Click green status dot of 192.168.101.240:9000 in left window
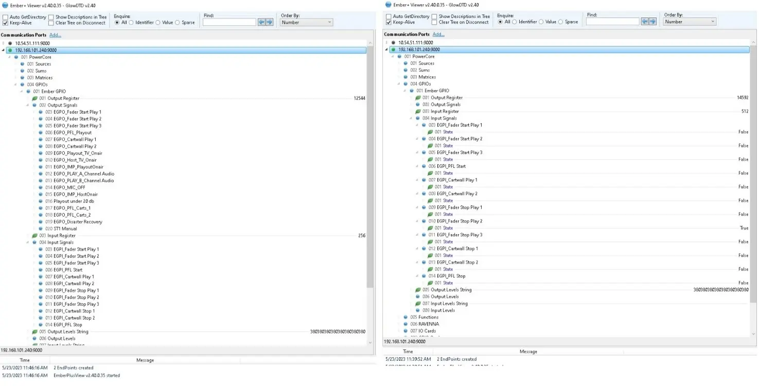759x386 pixels. (10, 50)
